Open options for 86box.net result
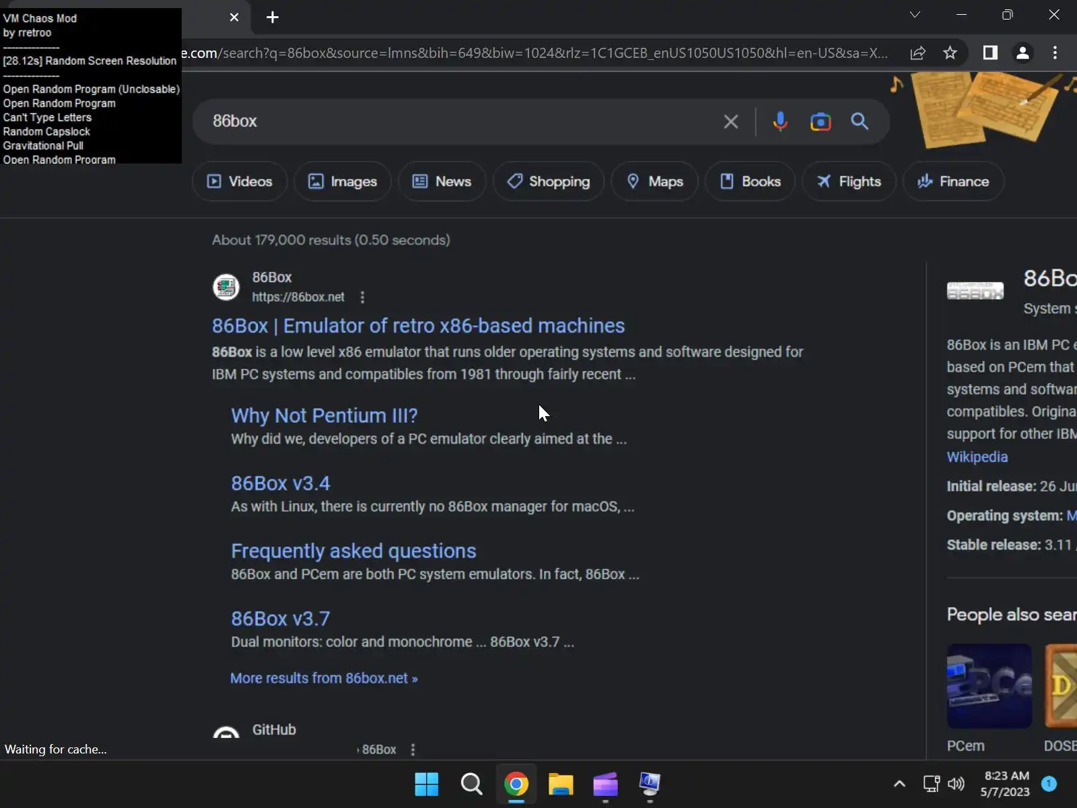The image size is (1077, 808). (363, 297)
